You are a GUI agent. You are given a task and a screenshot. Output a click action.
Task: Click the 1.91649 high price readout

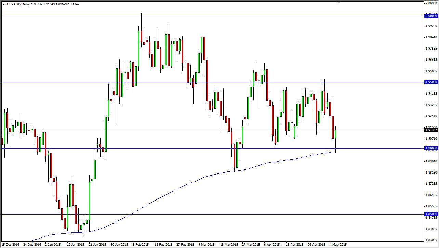coord(48,4)
